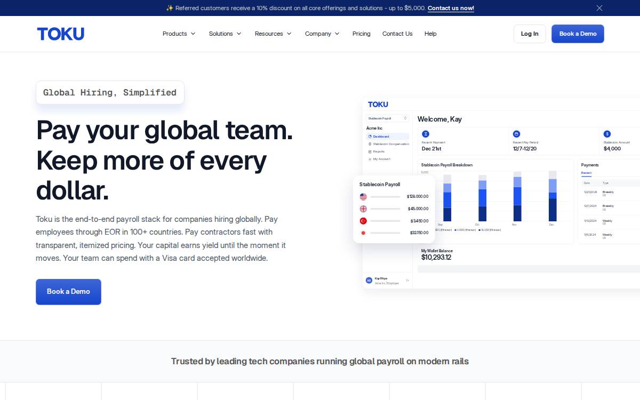This screenshot has width=640, height=400.
Task: Click the Dec bar in the payroll chart
Action: tap(553, 196)
